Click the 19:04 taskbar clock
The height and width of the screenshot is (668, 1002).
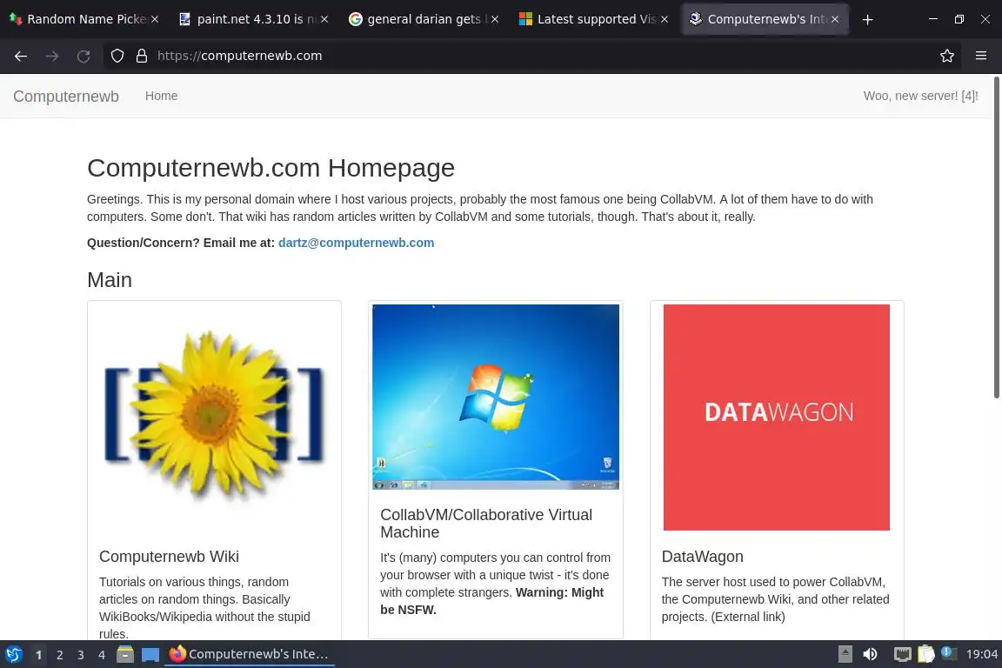coord(981,655)
